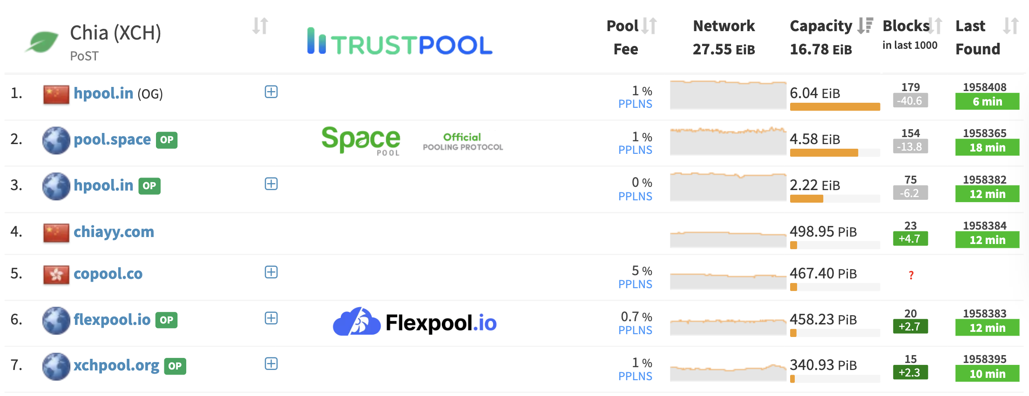The height and width of the screenshot is (396, 1029).
Task: Expand the xchpool.org row details
Action: [271, 364]
